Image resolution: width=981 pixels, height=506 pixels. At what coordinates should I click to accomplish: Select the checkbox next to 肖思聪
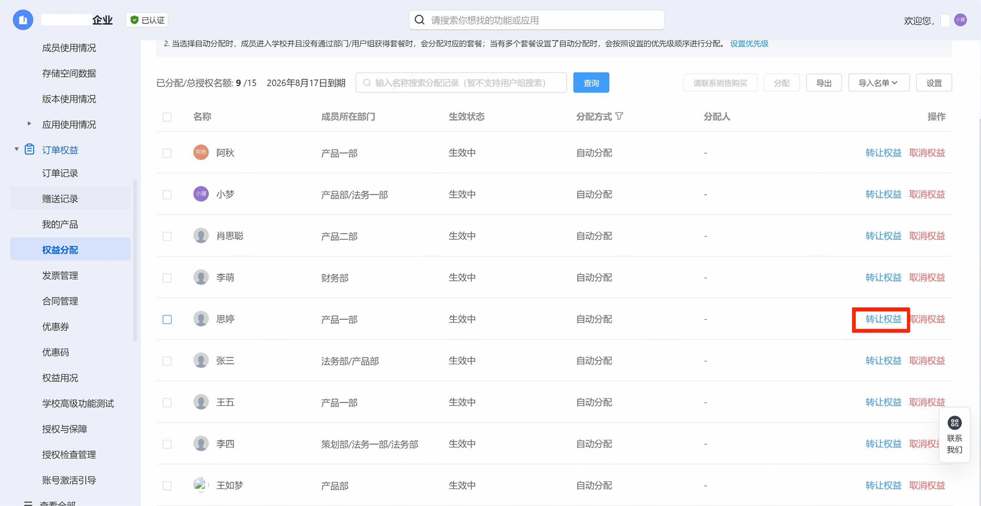[167, 236]
